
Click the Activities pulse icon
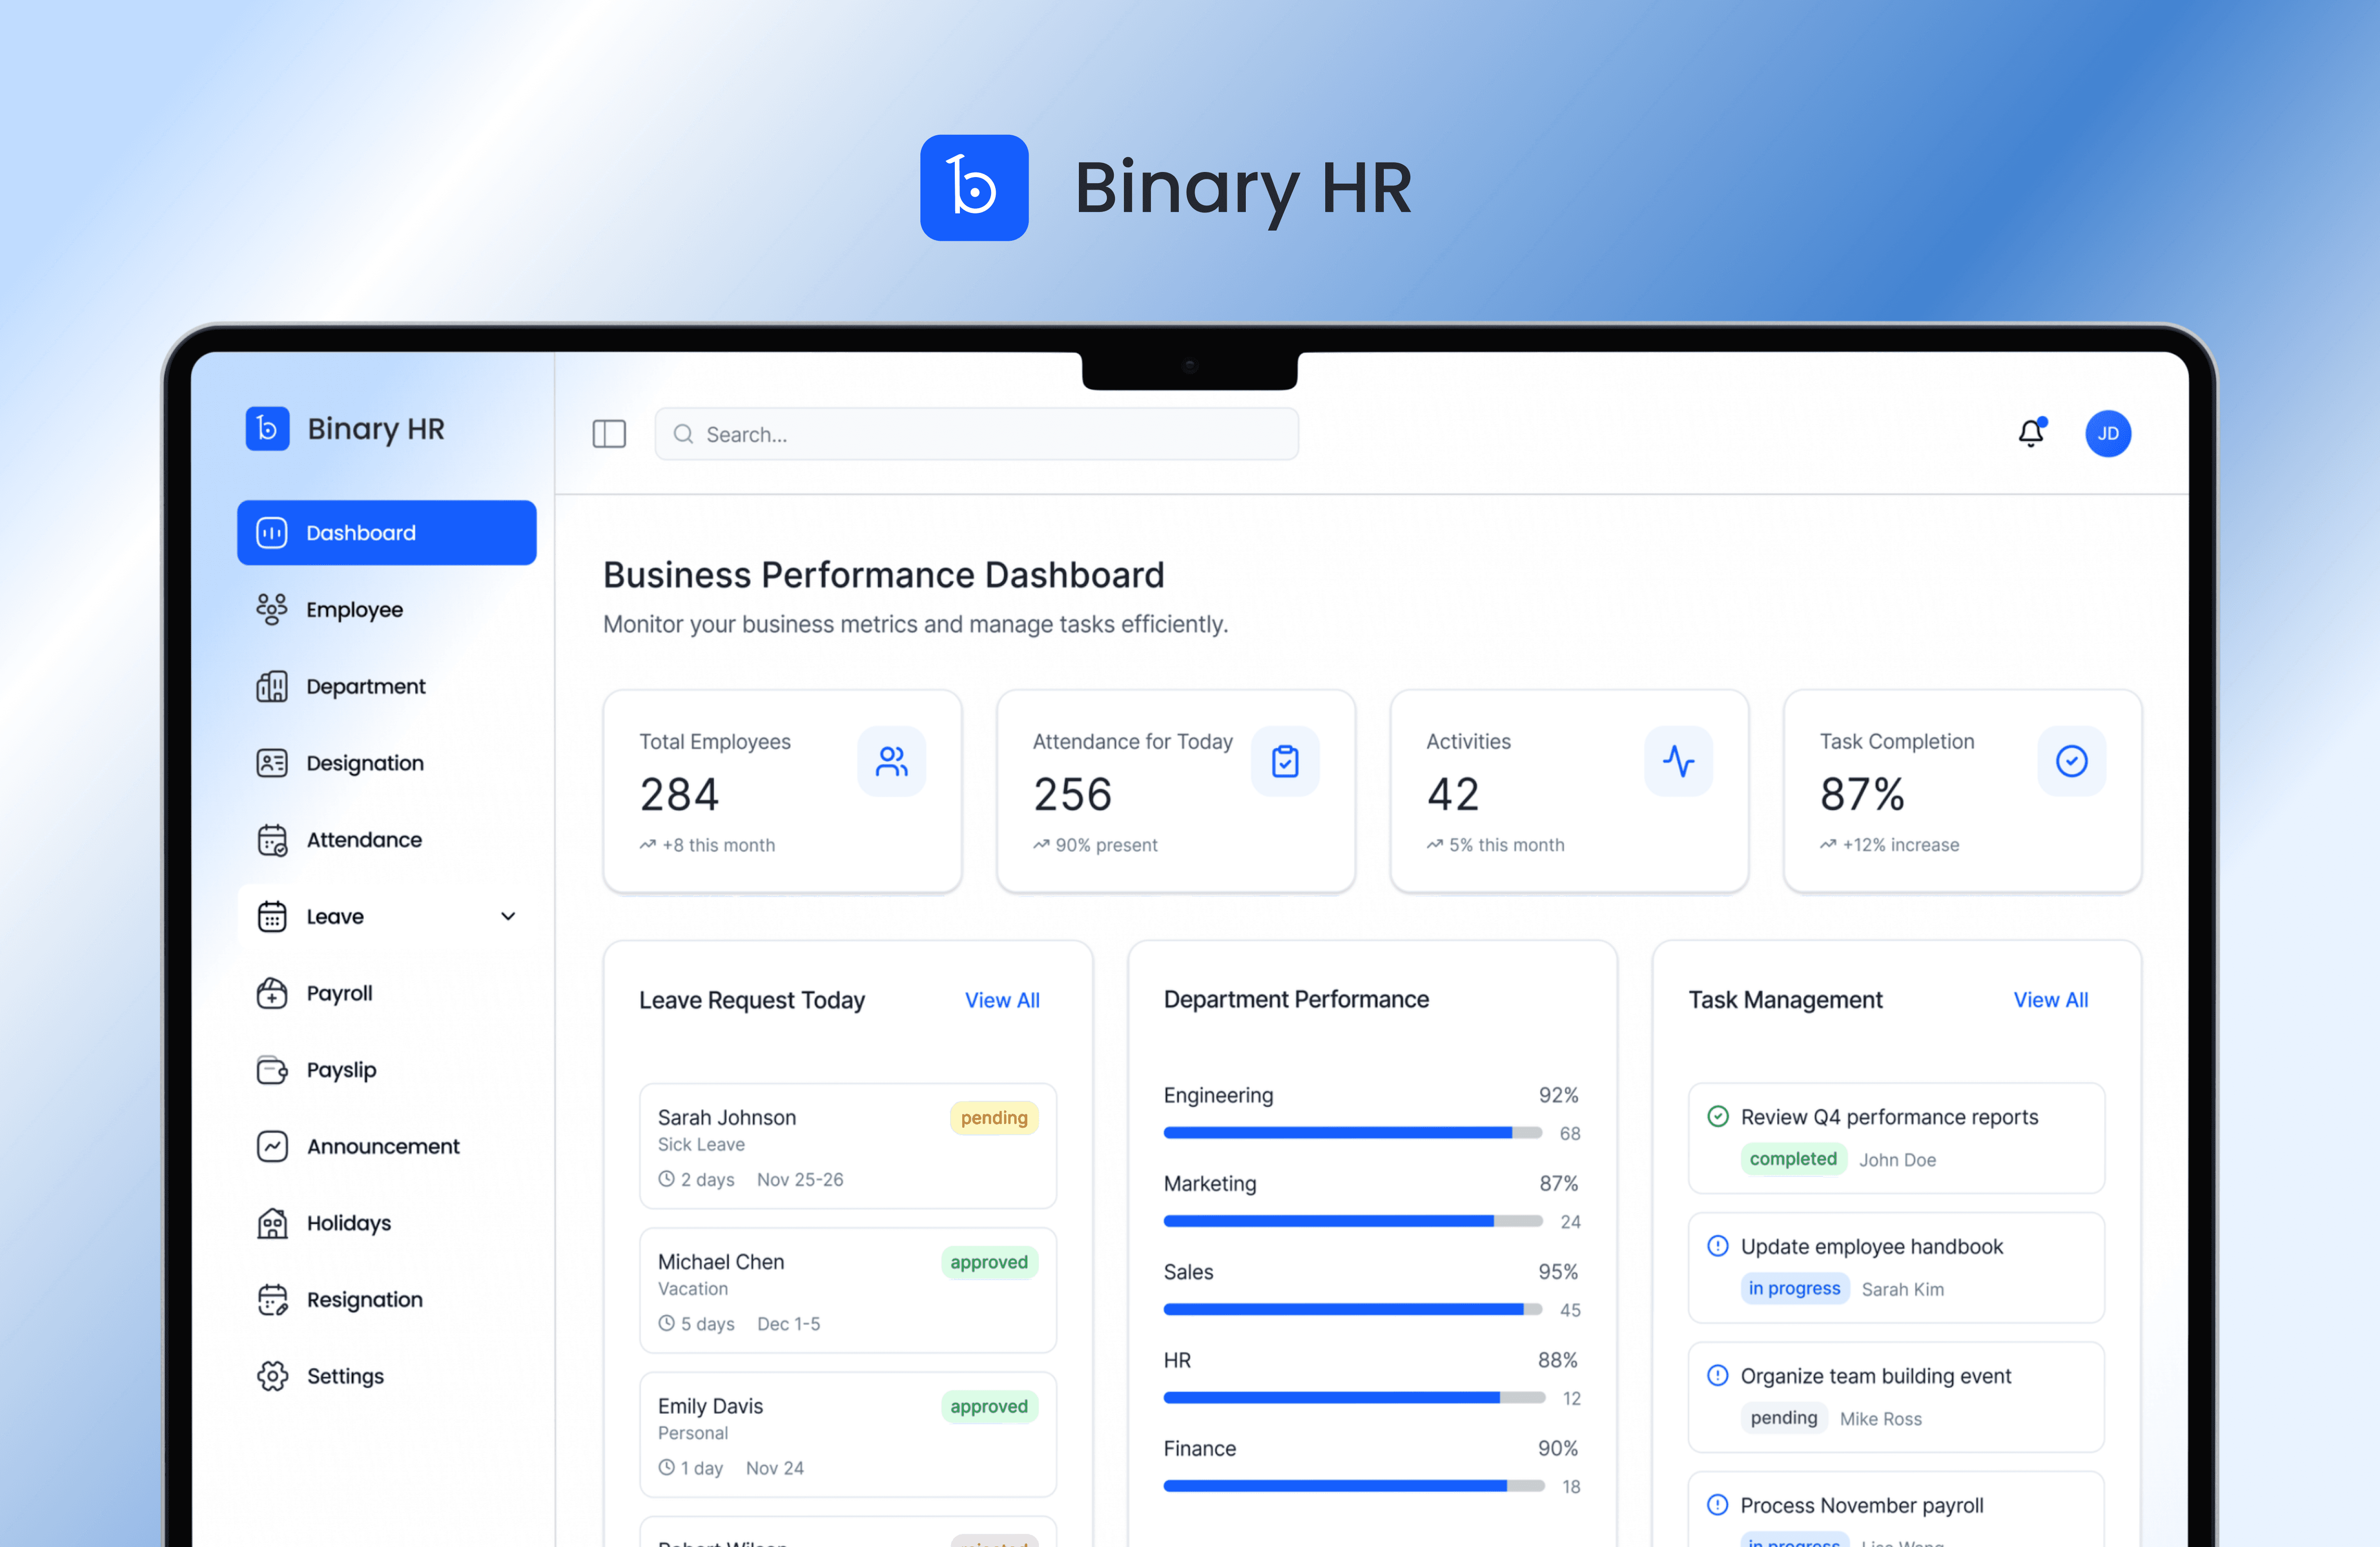(1678, 762)
